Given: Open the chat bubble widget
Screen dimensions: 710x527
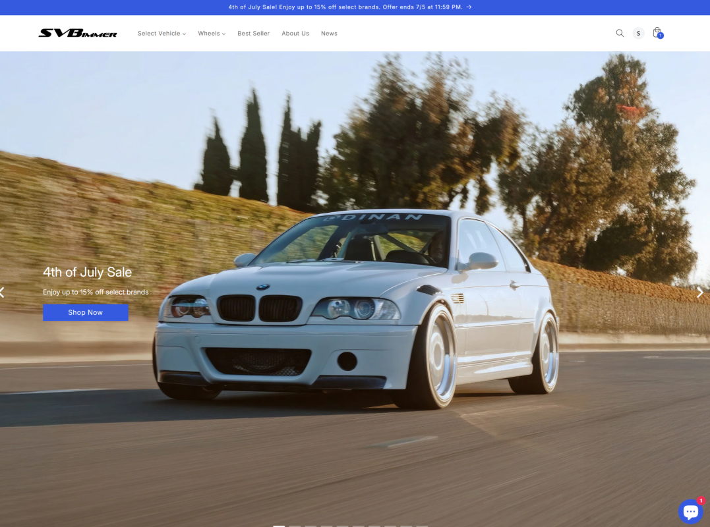Looking at the screenshot, I should coord(690,511).
